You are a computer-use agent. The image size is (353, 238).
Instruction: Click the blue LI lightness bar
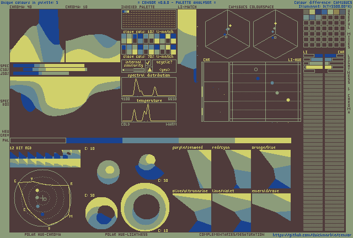tap(319, 56)
